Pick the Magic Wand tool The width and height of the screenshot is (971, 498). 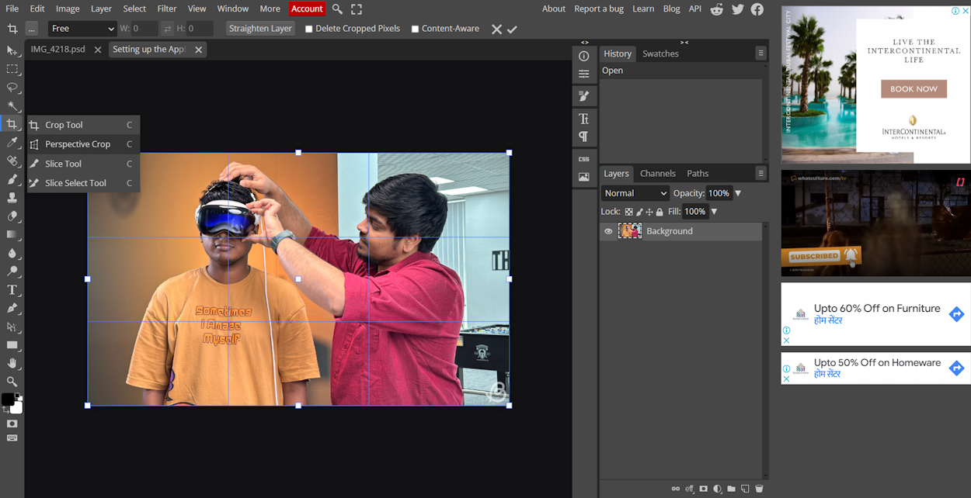tap(12, 105)
